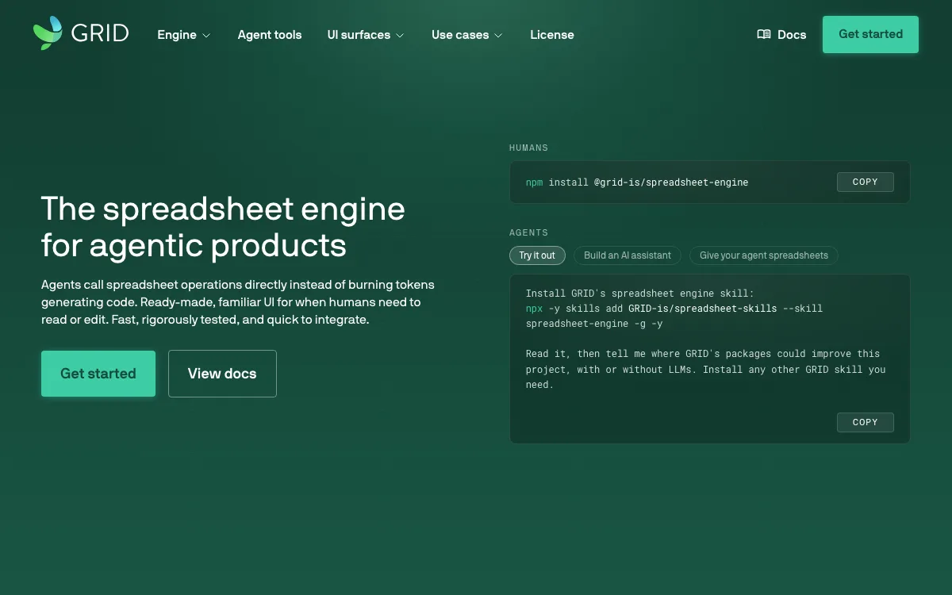Expand the Engine menu chevron
The height and width of the screenshot is (595, 952).
pos(206,36)
